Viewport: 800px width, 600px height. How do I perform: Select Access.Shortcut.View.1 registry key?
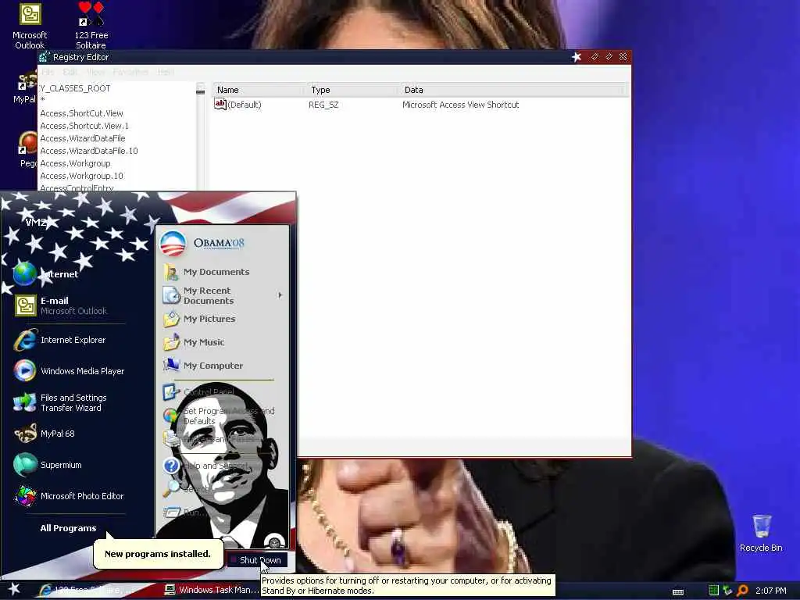coord(84,126)
